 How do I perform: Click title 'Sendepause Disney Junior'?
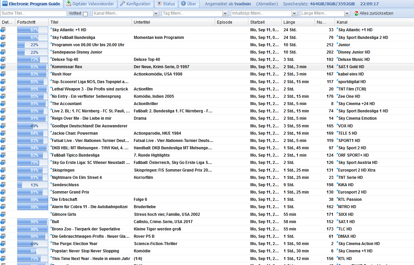click(x=77, y=52)
